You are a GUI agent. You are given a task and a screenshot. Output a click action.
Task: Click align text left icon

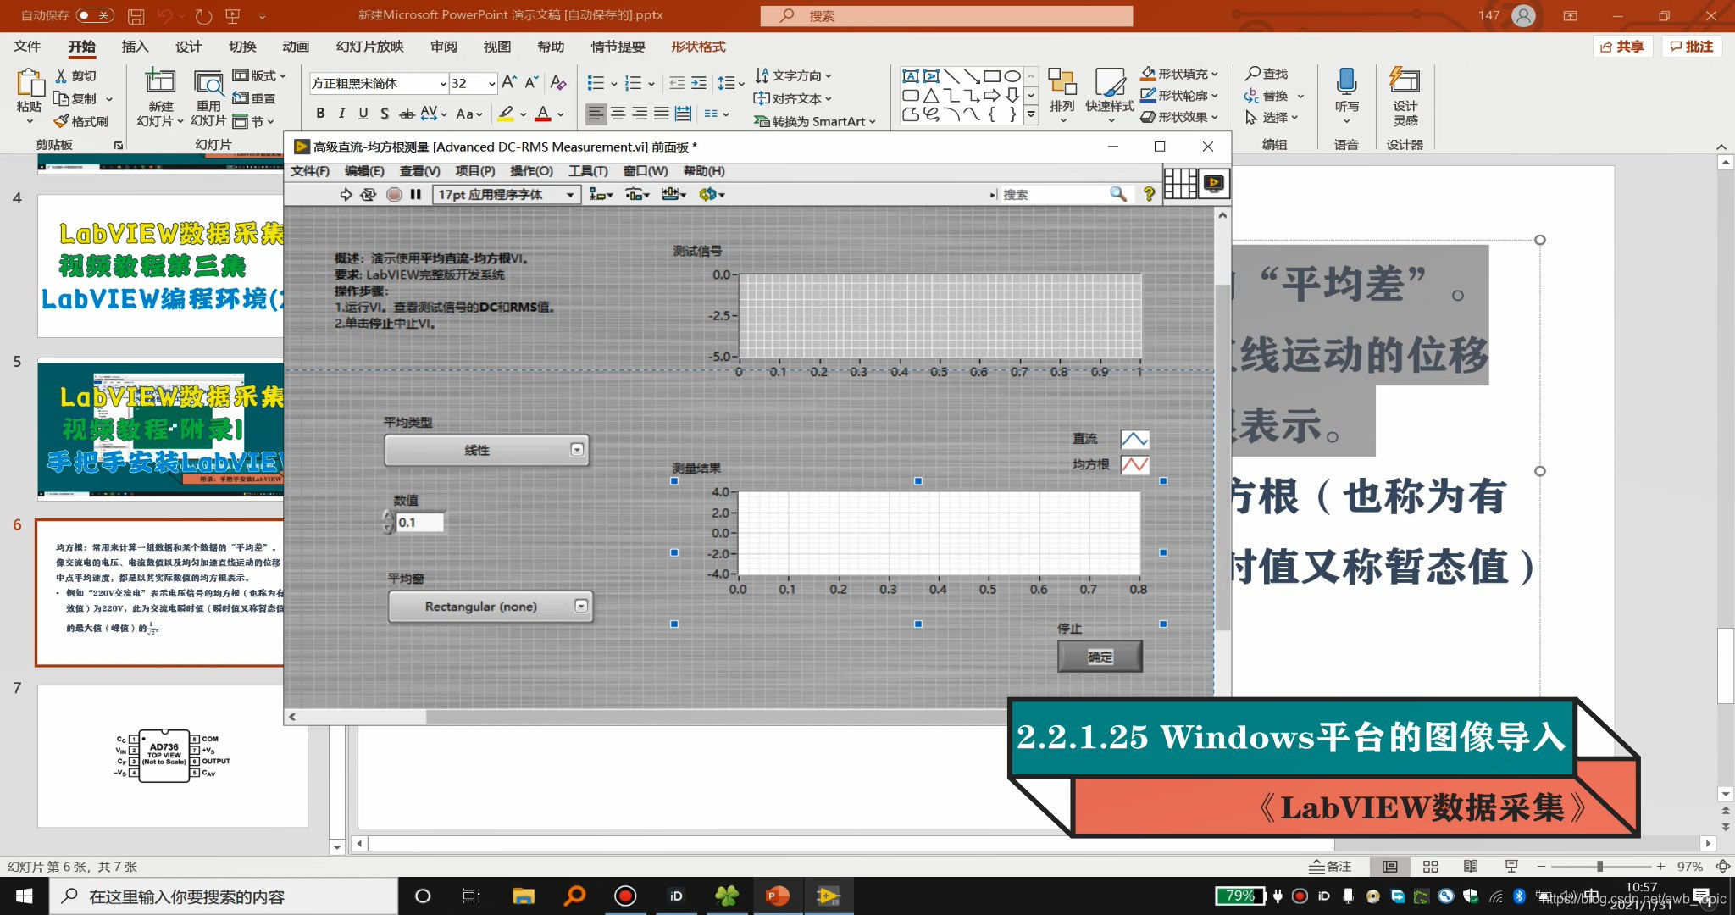tap(596, 113)
